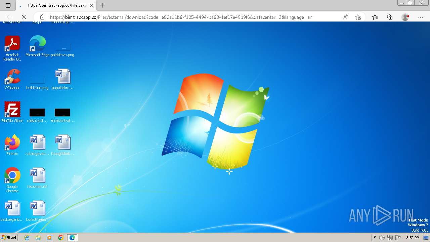
Task: Open a new browser tab
Action: pos(102,5)
